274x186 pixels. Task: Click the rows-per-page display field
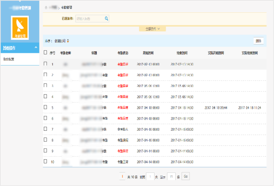pos(171,176)
